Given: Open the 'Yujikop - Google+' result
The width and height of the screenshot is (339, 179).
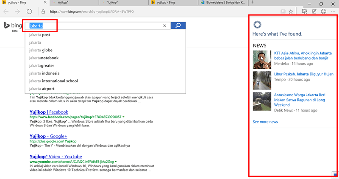Looking at the screenshot, I should coord(48,136).
